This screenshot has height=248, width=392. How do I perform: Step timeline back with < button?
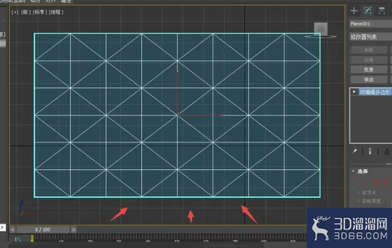(12, 229)
